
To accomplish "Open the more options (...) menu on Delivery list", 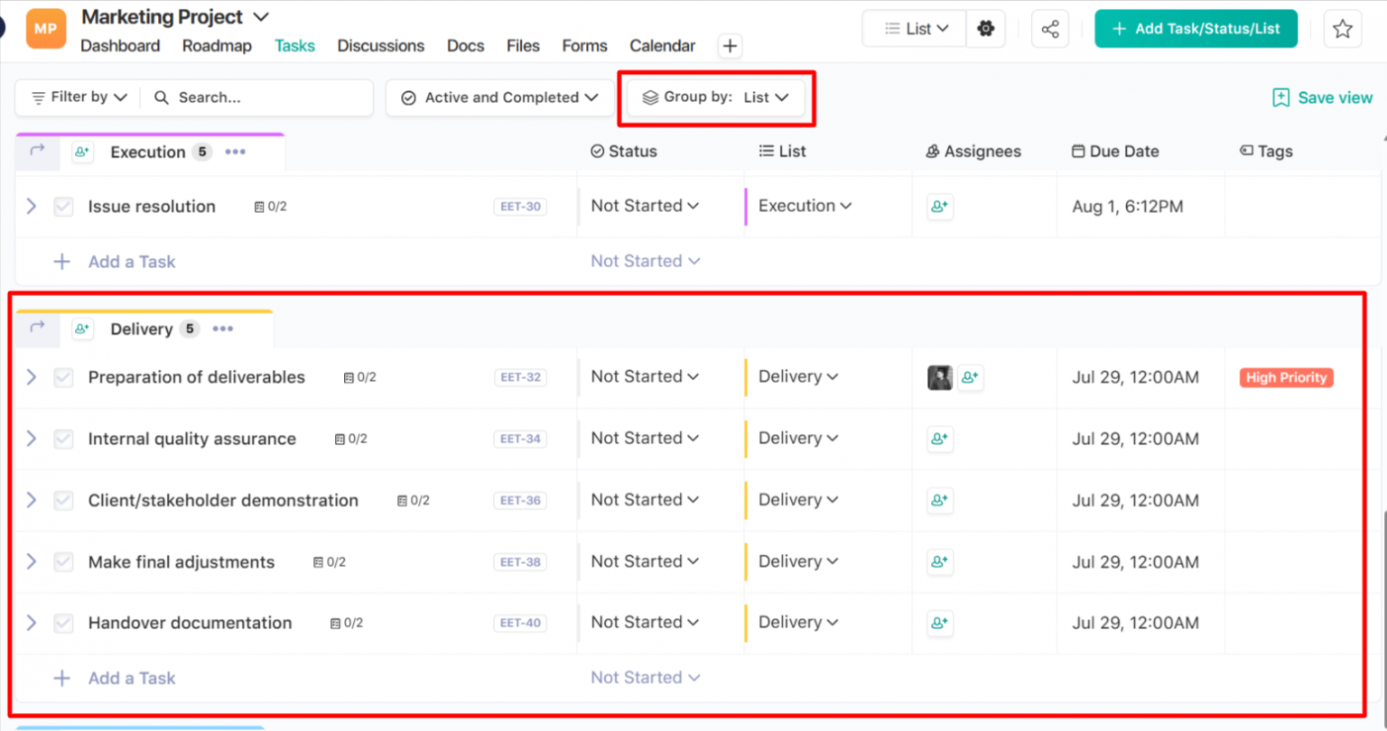I will pos(222,328).
